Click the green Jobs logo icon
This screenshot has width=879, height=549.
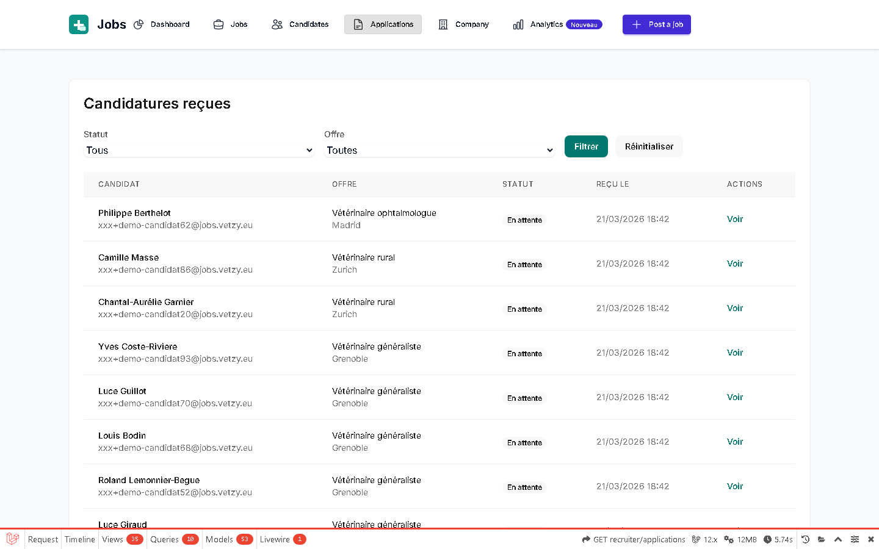pos(79,24)
